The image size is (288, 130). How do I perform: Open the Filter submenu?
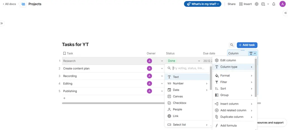point(234,82)
